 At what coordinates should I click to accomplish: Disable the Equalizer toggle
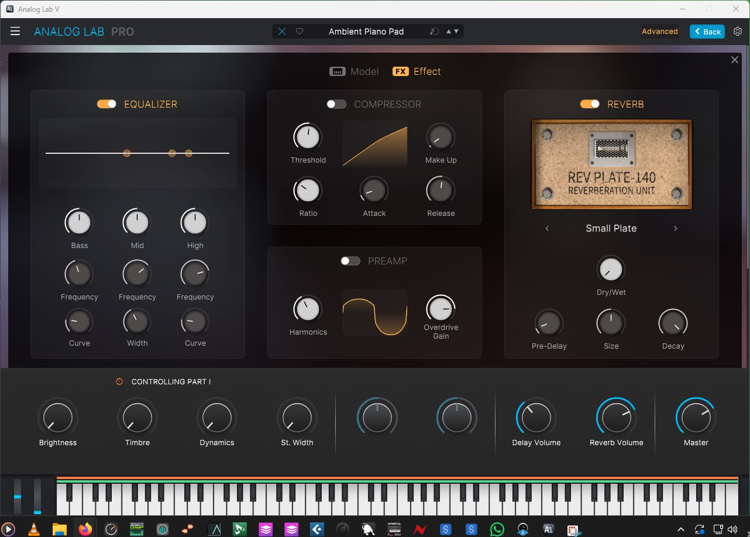coord(106,104)
